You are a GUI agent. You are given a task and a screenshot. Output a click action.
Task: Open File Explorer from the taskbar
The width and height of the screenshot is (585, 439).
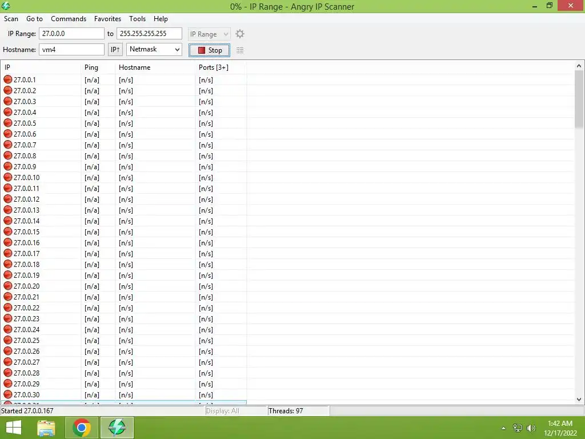coord(46,428)
